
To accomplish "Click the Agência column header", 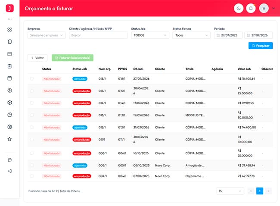I will (217, 69).
